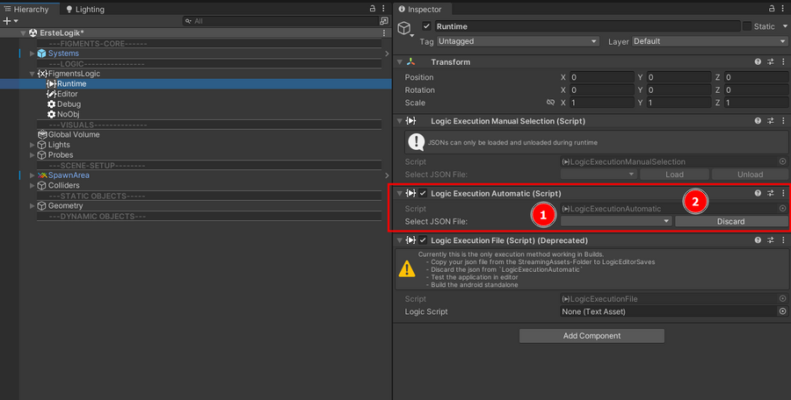791x400 pixels.
Task: Open Logic Execution File preset icon
Action: tap(770, 240)
